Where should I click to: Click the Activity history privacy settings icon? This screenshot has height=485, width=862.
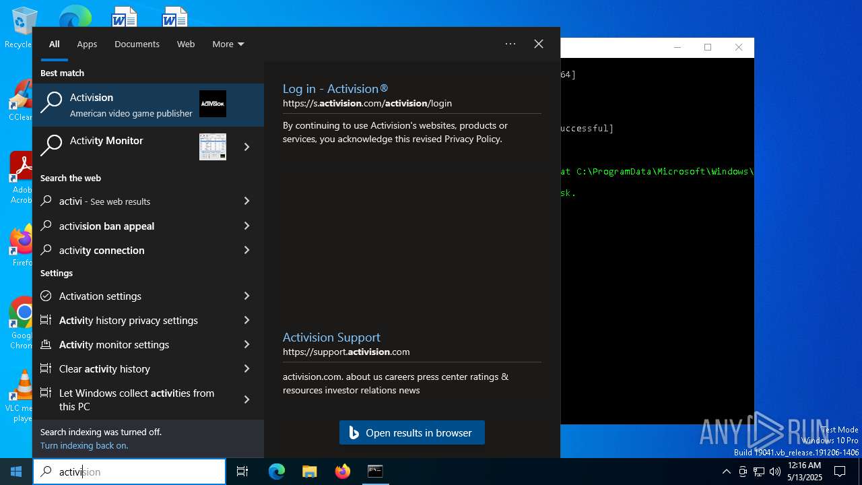point(46,320)
